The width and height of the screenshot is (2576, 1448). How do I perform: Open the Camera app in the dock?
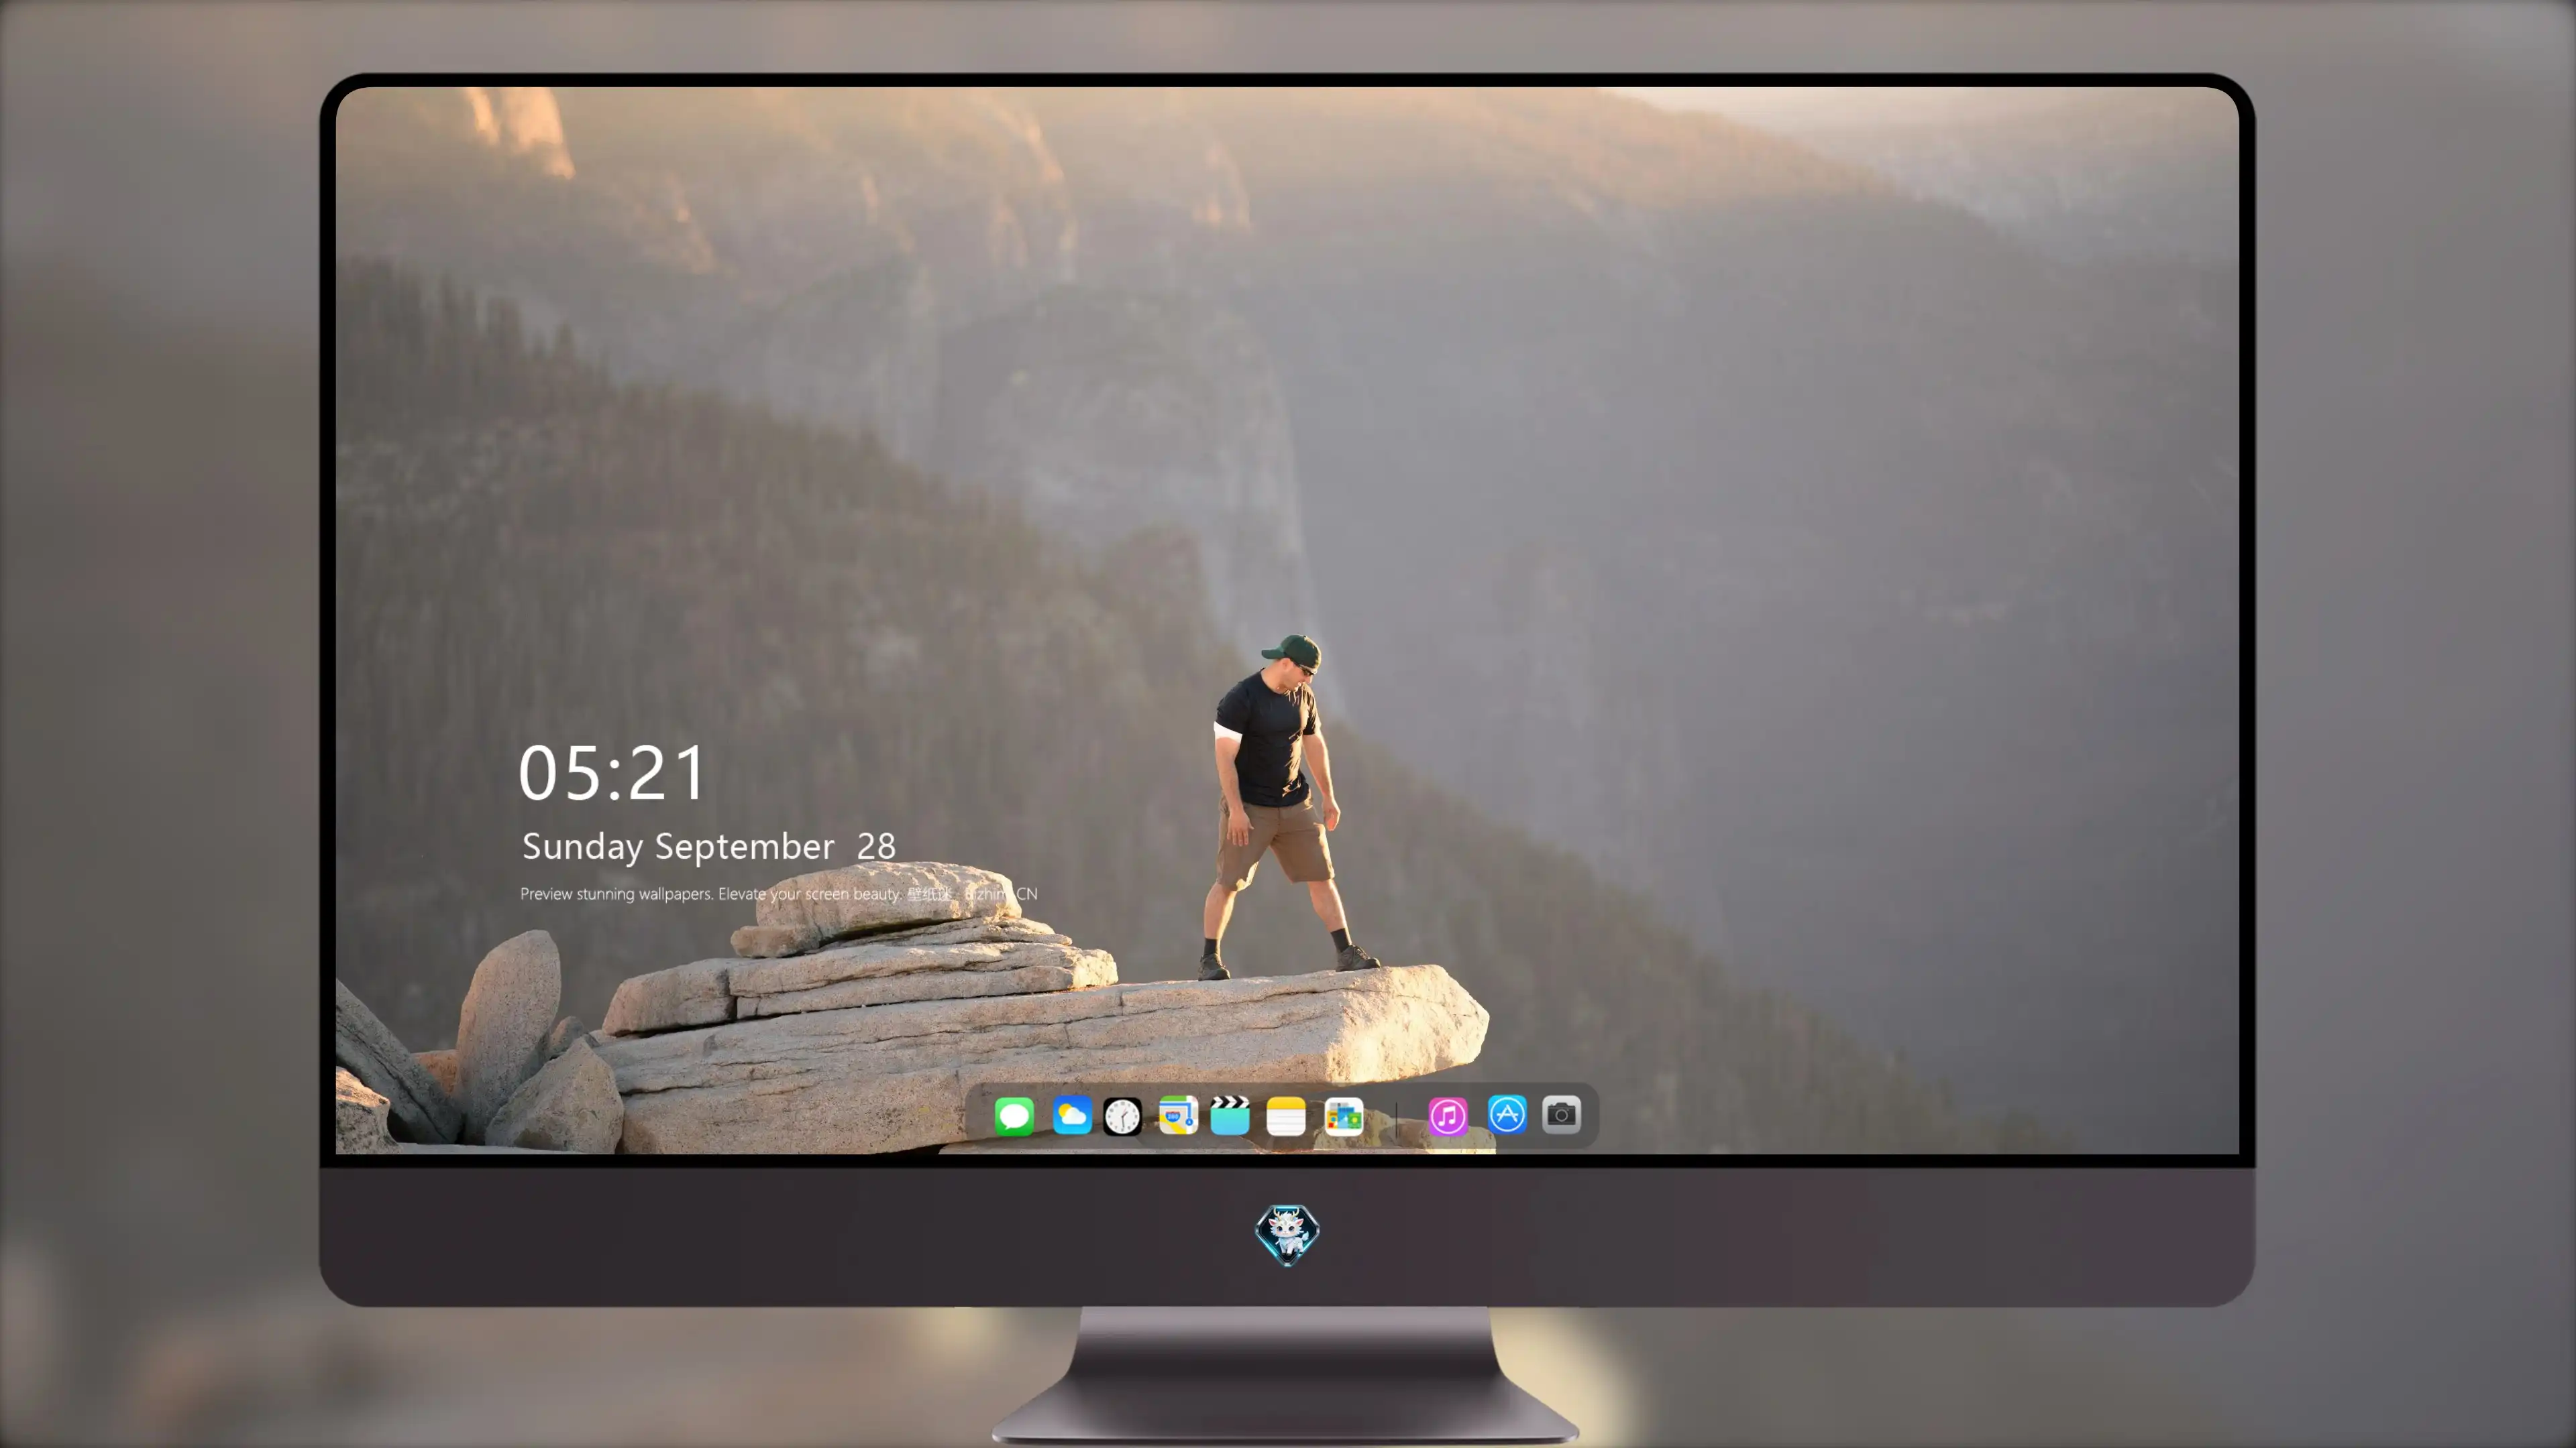(1561, 1114)
